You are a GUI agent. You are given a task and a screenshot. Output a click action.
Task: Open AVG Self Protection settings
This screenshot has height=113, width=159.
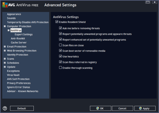click(18, 79)
